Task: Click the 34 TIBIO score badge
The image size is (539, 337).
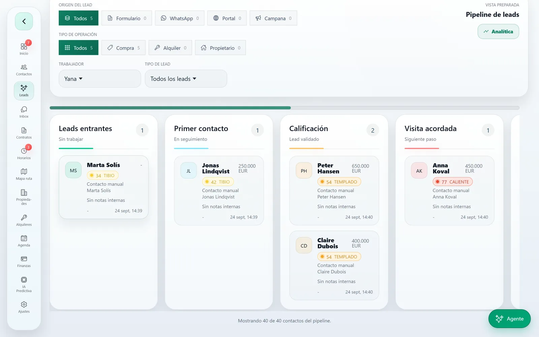Action: coord(103,176)
